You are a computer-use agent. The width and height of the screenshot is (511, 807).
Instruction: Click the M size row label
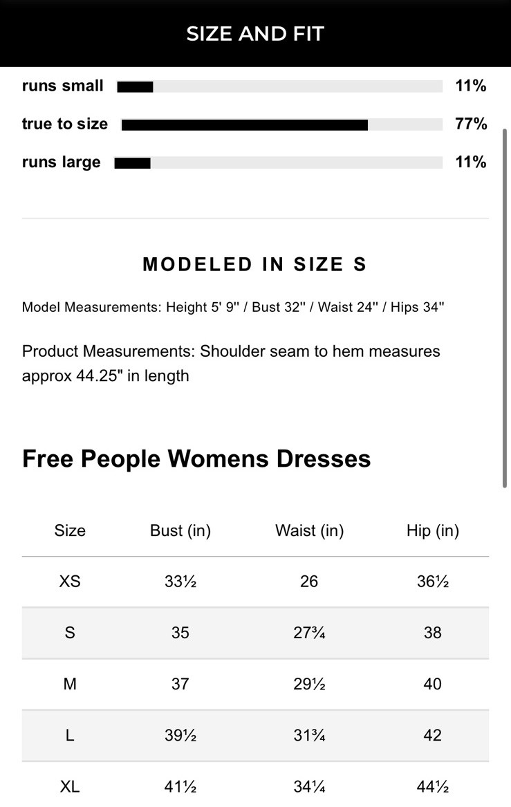[x=70, y=684]
